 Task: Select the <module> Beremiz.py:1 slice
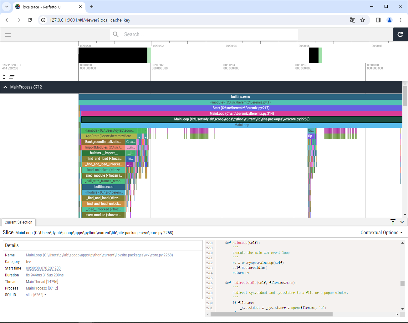click(x=240, y=103)
